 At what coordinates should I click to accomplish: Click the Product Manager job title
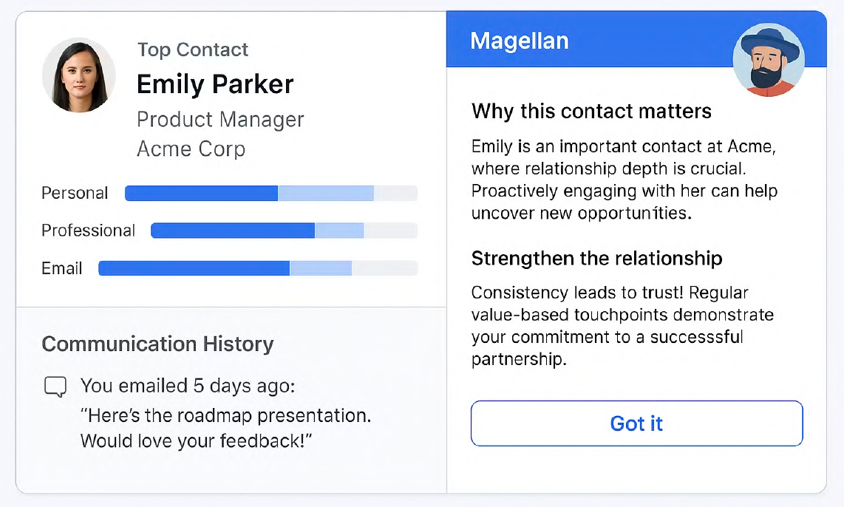220,120
